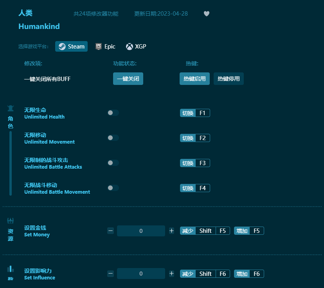Viewport: 324px width, 288px height.
Task: Click the 角色 character section icon
Action: [10, 108]
